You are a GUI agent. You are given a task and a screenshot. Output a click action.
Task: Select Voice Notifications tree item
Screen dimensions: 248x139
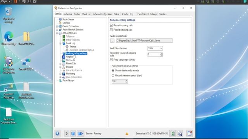(x=74, y=70)
